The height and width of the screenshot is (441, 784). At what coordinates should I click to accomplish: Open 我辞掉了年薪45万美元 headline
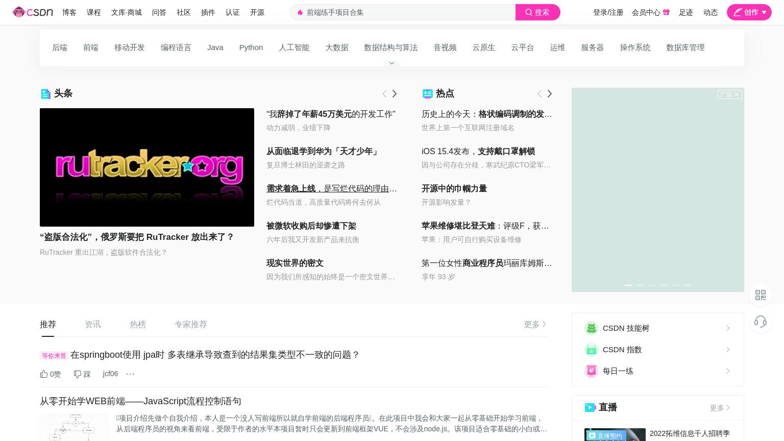coord(331,114)
